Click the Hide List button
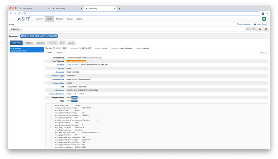 point(29,43)
